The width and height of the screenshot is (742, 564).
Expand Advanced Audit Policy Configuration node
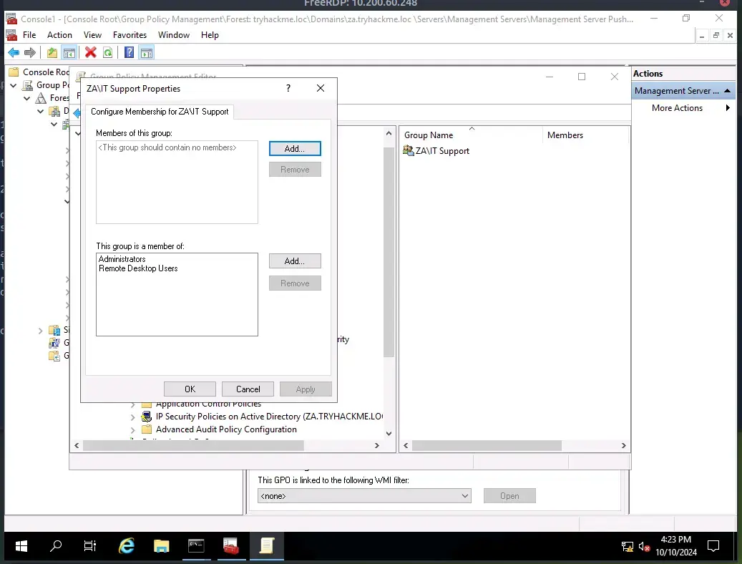click(133, 430)
